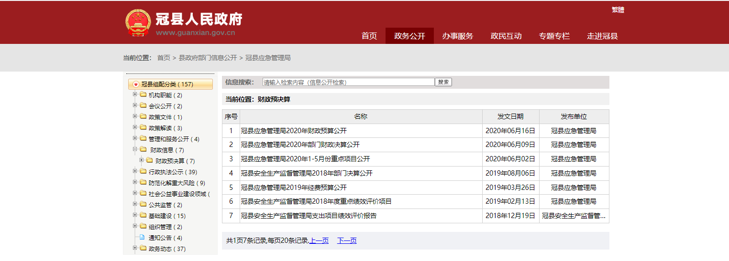Open 冠县应急管理局2020年部门财政决算公开
729x261 pixels.
coord(300,145)
